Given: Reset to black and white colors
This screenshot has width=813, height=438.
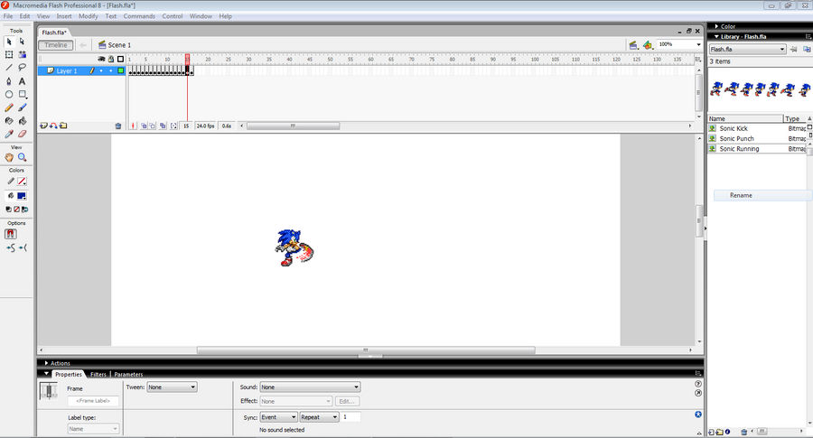Looking at the screenshot, I should (x=8, y=210).
